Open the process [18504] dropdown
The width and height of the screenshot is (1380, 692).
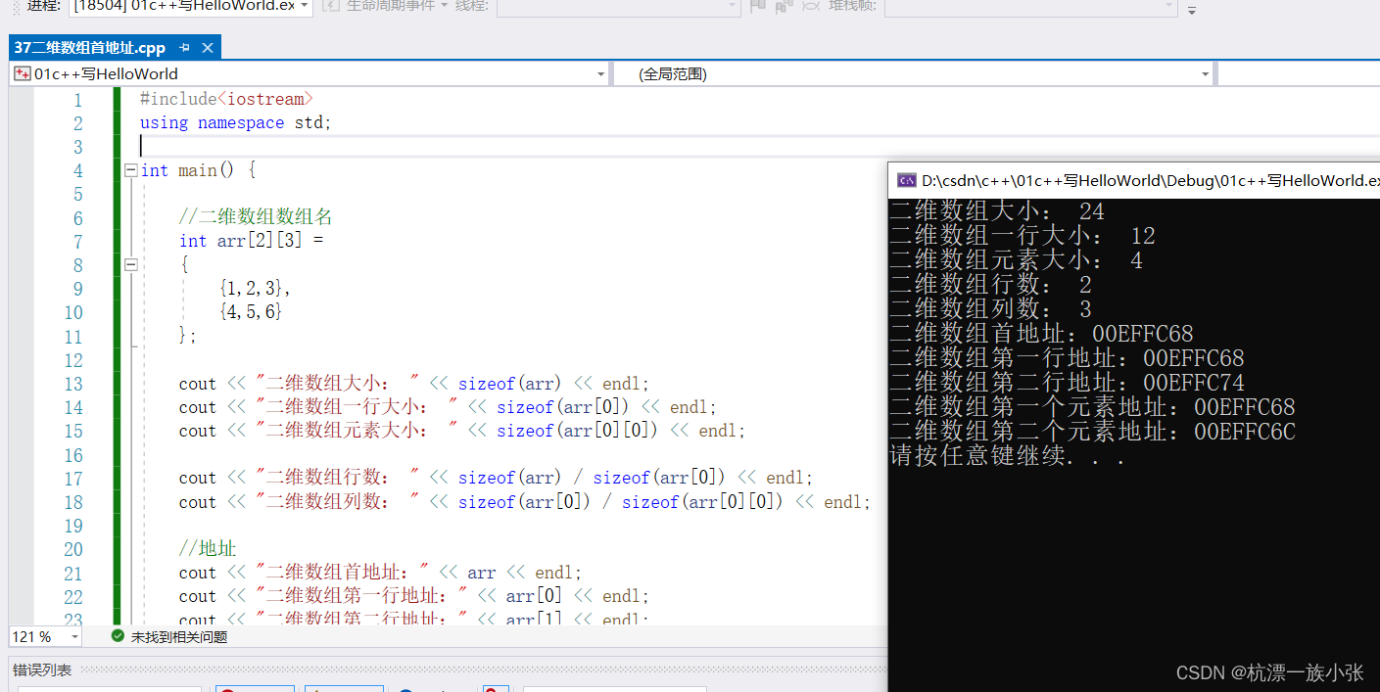304,6
